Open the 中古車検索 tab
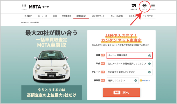Image resolution: width=177 pixels, height=104 pixels. pos(66,16)
